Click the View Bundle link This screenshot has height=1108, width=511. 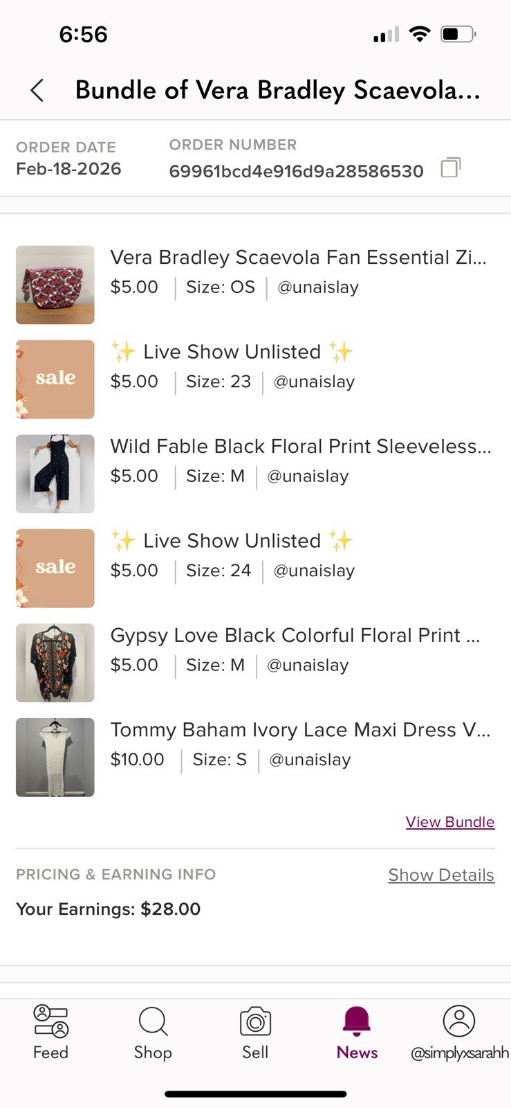(449, 822)
